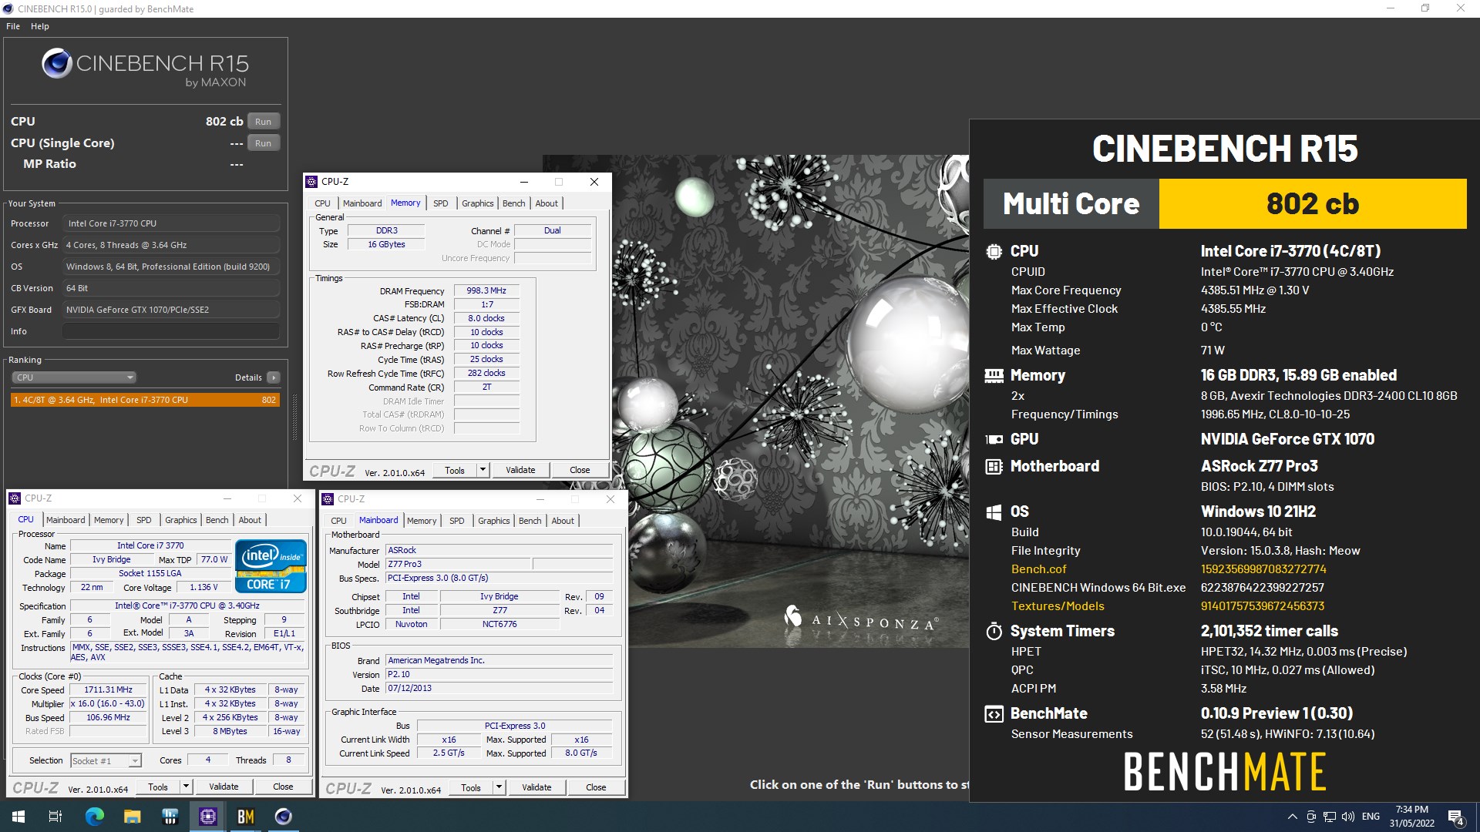The image size is (1480, 832).
Task: Click Ranking Details arrow icon
Action: coord(274,377)
